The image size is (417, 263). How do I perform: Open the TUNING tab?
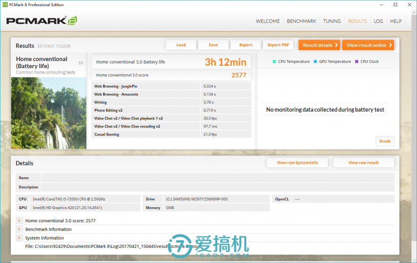coord(332,21)
